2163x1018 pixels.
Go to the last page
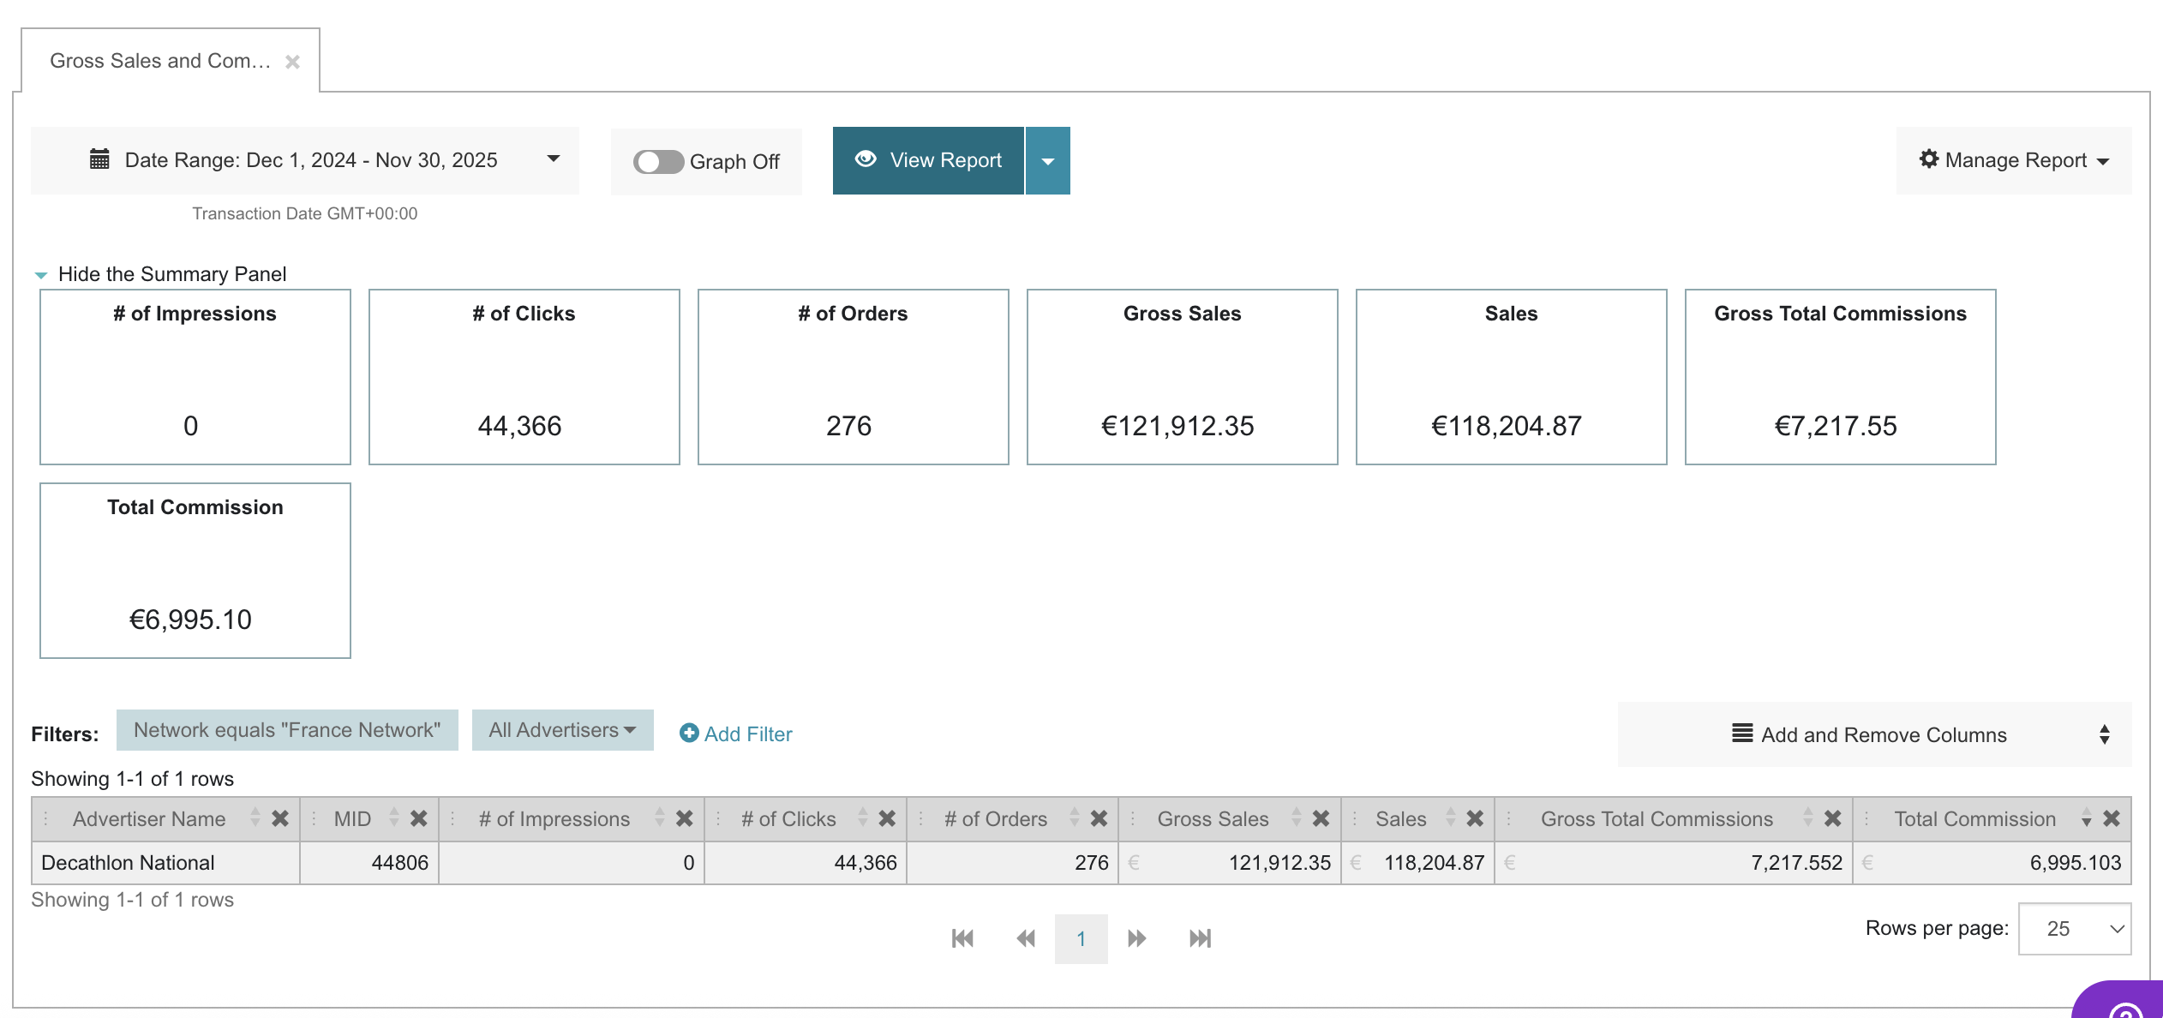click(1200, 938)
